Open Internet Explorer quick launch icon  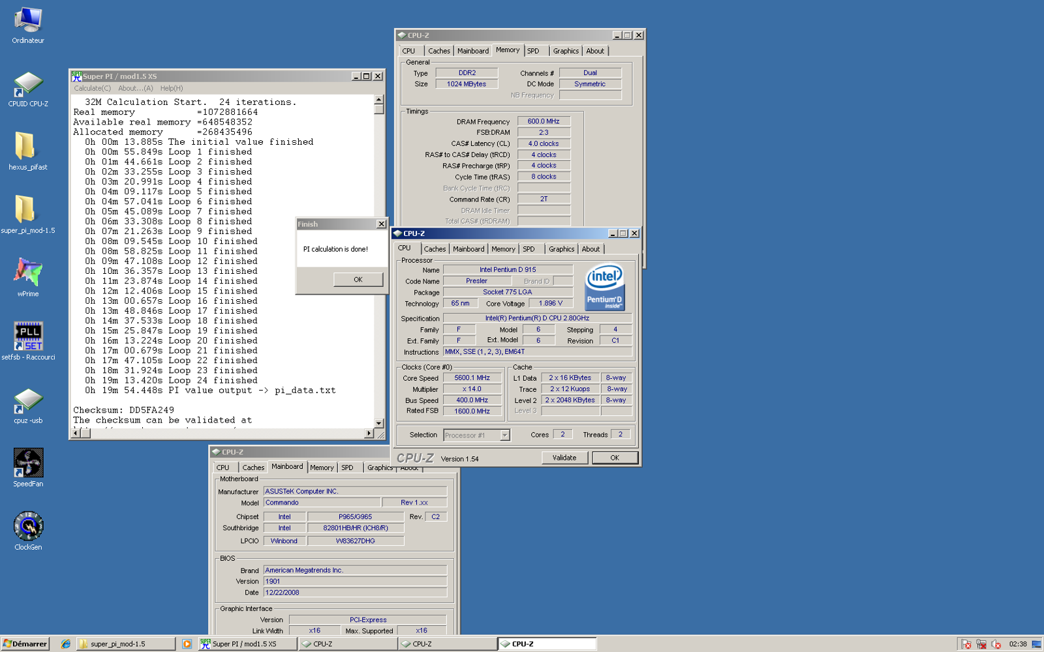pyautogui.click(x=65, y=644)
